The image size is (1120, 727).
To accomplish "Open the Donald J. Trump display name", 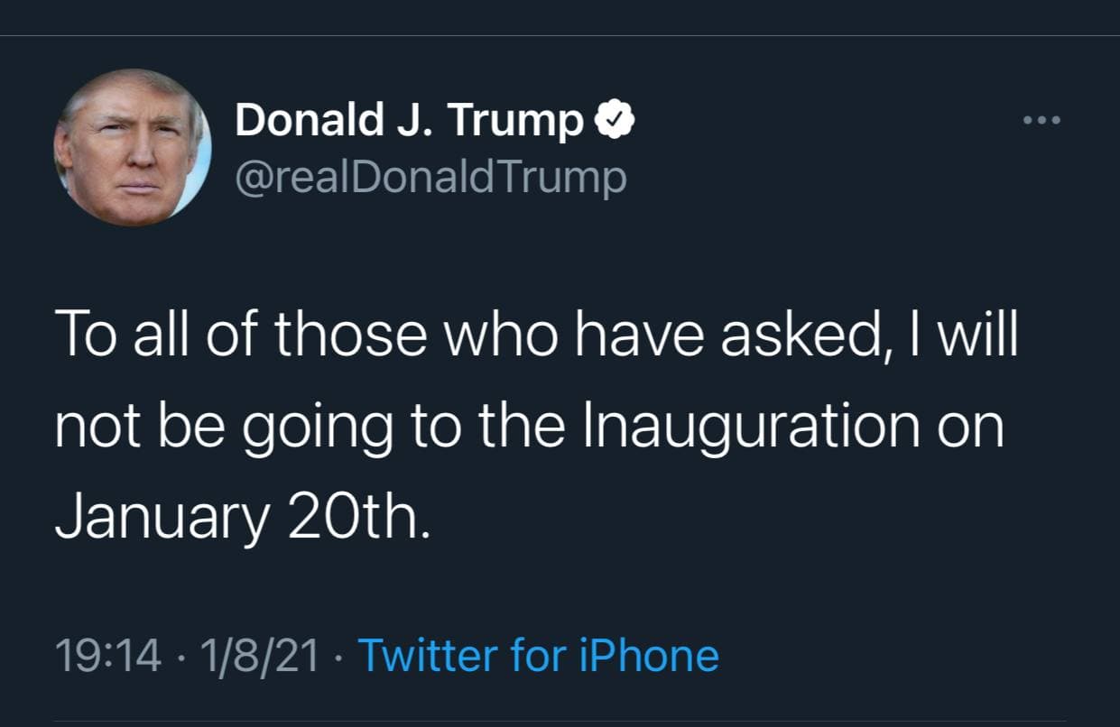I will pos(410,122).
